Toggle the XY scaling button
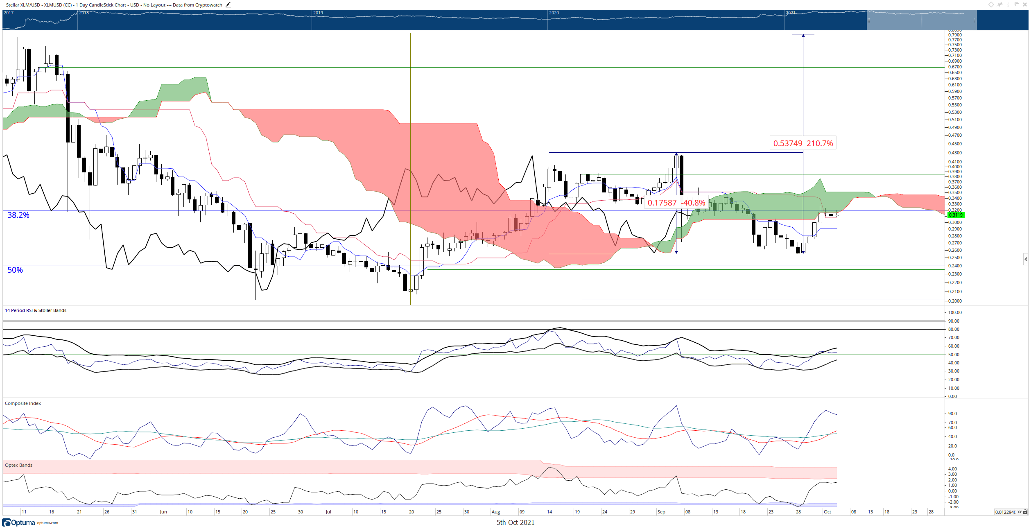1031x529 pixels. click(x=1020, y=512)
